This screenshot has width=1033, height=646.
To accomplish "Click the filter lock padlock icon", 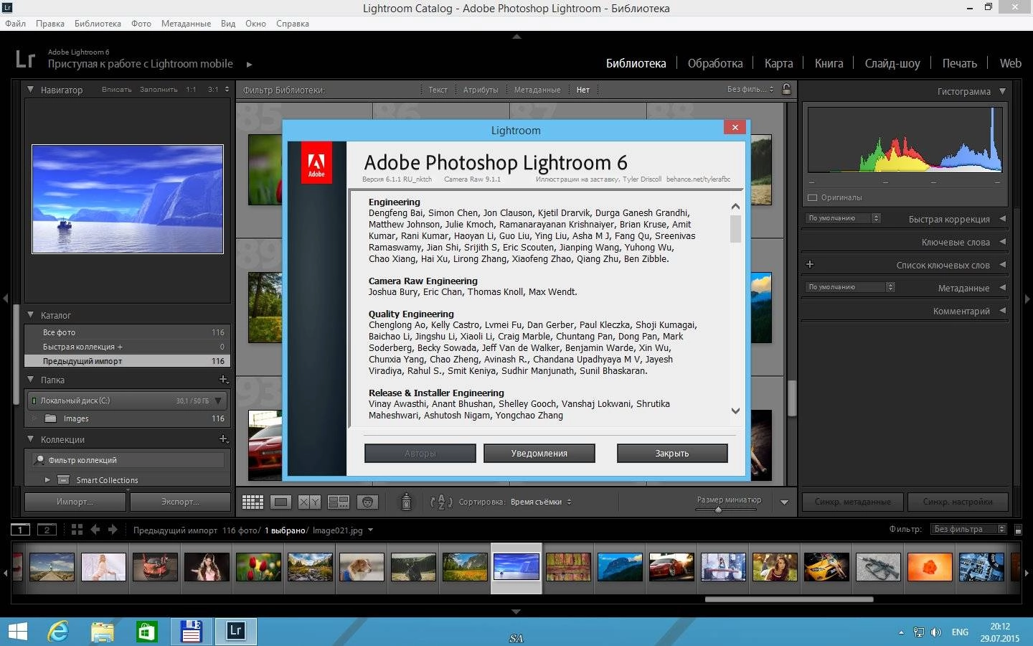I will tap(786, 90).
